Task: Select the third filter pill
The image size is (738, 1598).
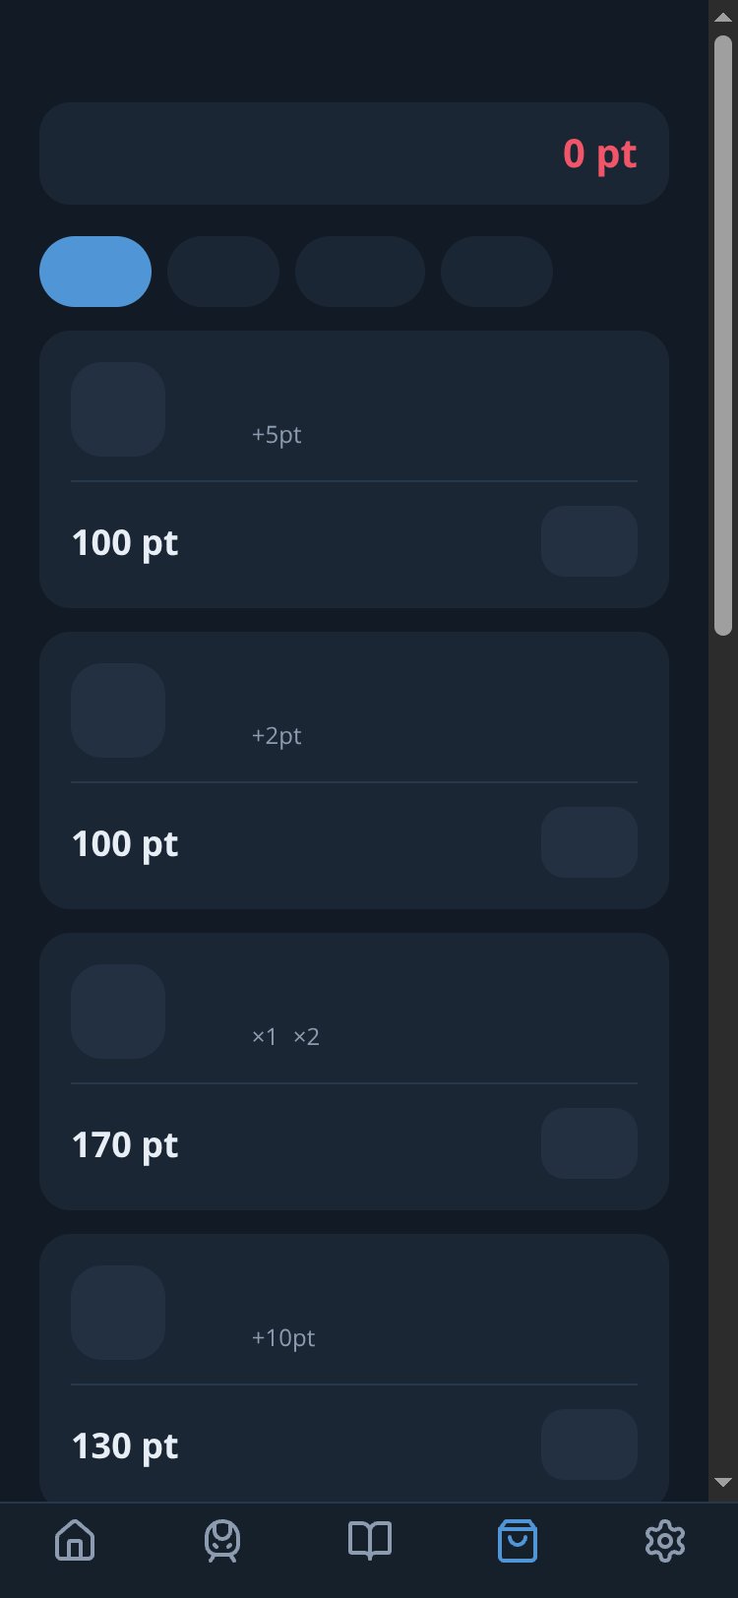Action: (x=360, y=272)
